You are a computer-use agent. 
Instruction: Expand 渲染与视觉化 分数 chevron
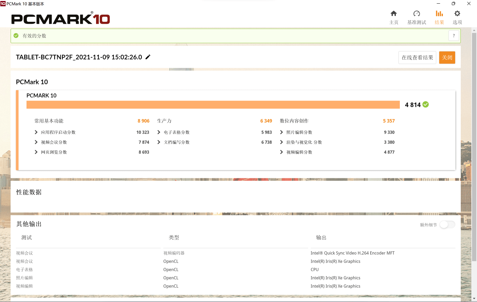282,142
